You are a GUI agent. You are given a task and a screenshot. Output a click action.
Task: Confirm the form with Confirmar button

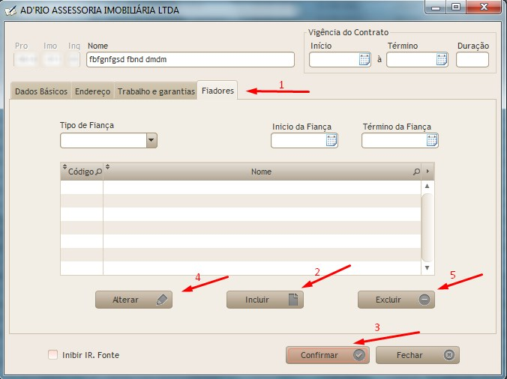point(328,355)
